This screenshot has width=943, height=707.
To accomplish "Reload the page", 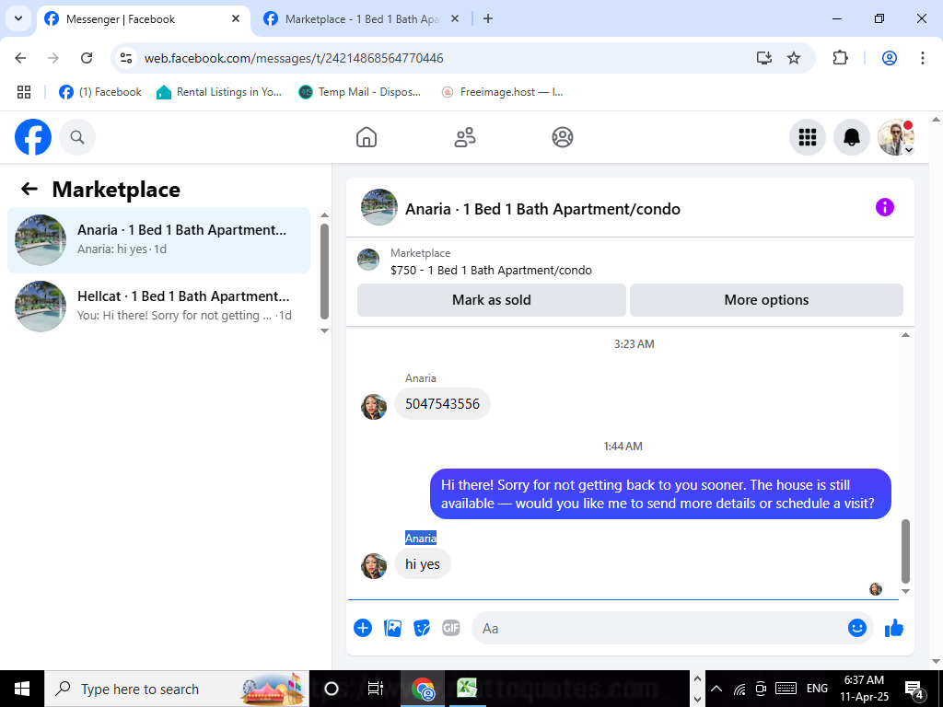I will [87, 58].
